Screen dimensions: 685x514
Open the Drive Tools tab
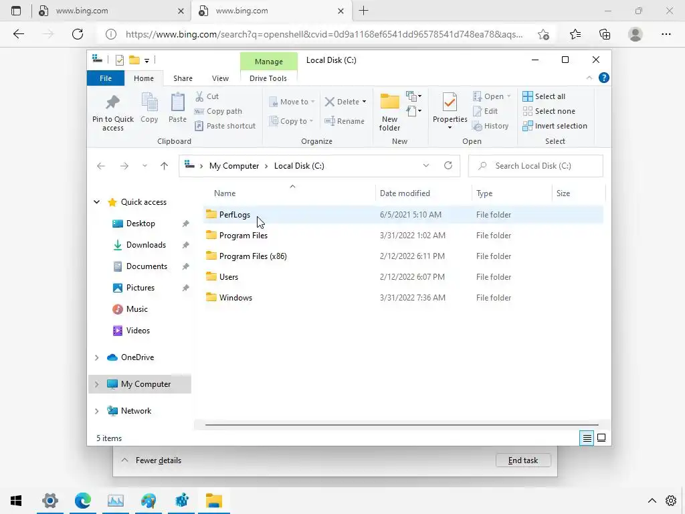pyautogui.click(x=268, y=78)
